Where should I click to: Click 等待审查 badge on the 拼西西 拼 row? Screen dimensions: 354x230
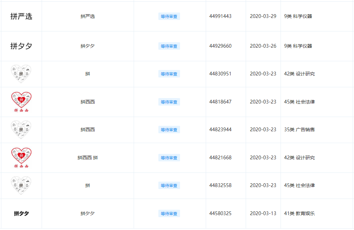(x=169, y=157)
